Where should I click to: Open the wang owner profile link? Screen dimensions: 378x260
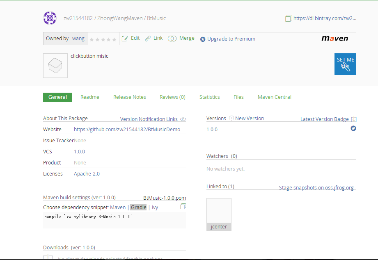78,39
